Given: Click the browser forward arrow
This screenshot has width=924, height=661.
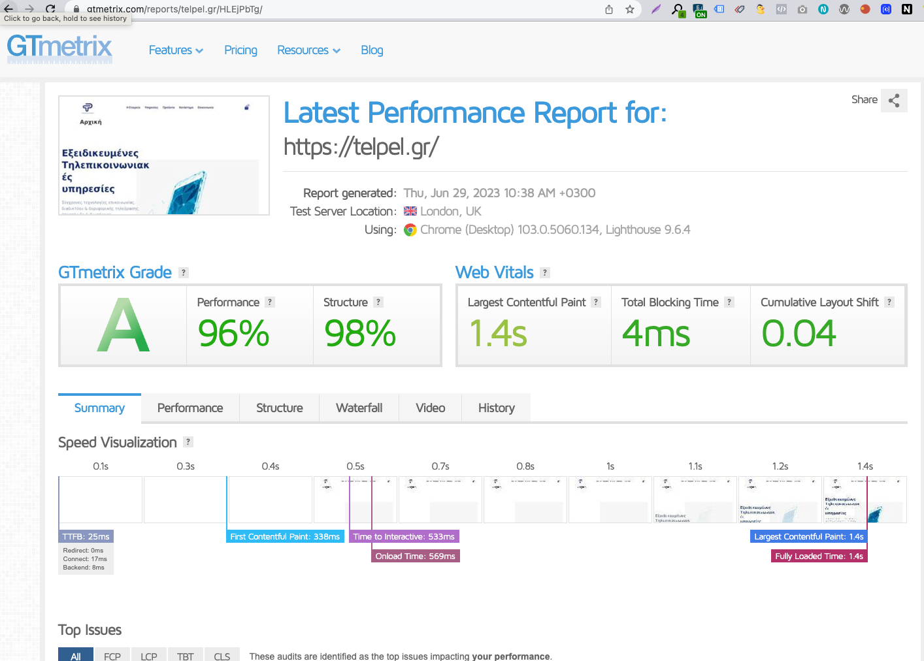Looking at the screenshot, I should (x=29, y=8).
